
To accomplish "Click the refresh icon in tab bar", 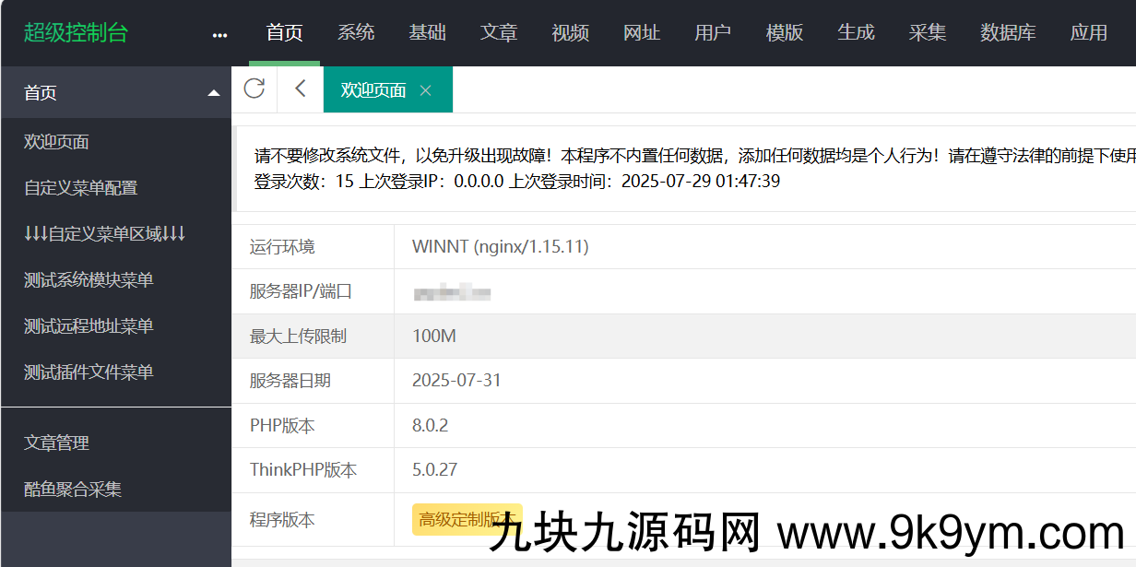I will click(254, 89).
